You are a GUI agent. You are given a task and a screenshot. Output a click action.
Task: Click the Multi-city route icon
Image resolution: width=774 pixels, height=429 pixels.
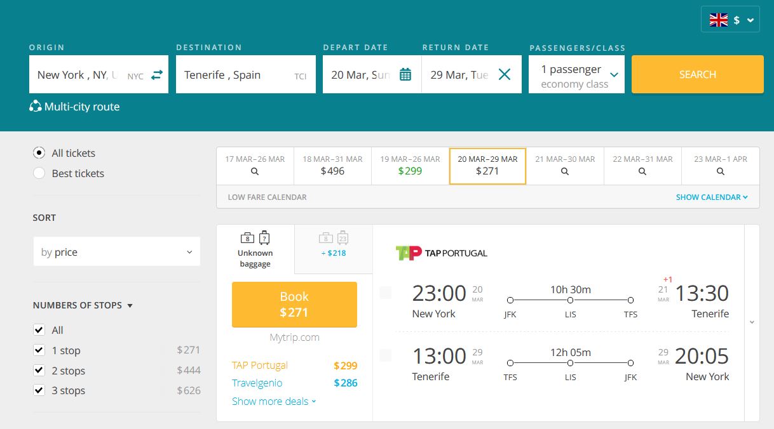[x=36, y=107]
